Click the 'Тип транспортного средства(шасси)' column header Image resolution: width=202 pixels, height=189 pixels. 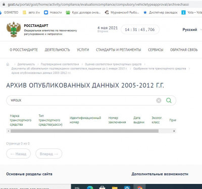(50, 120)
